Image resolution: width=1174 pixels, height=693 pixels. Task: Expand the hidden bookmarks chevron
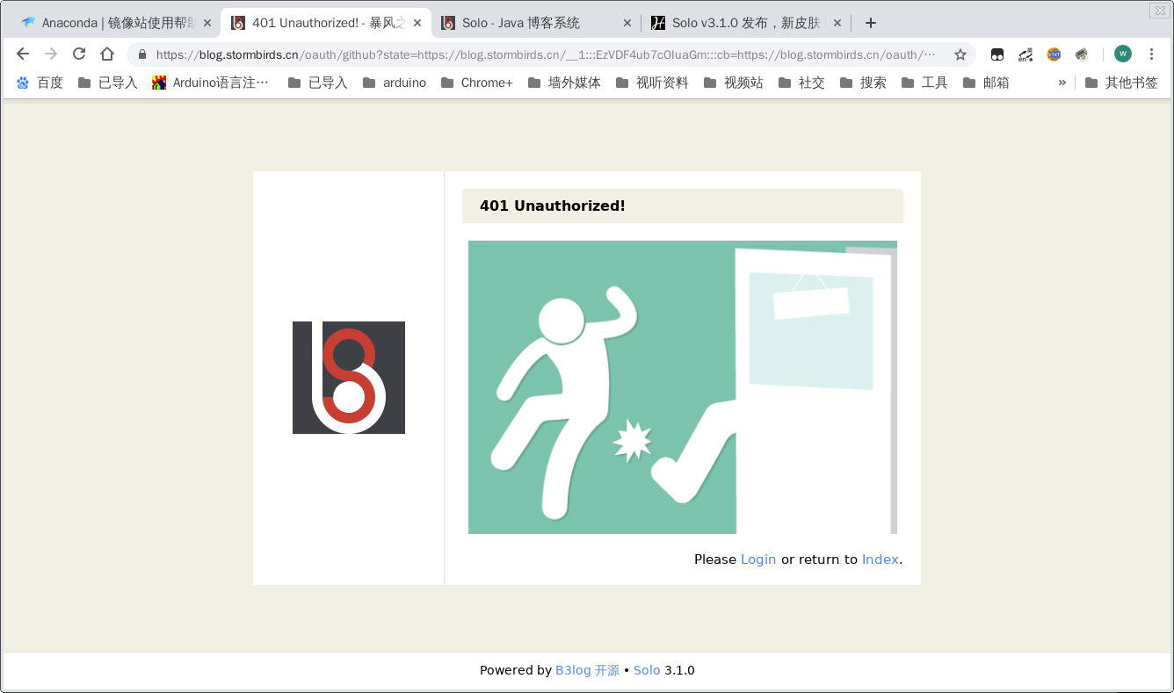coord(1062,82)
